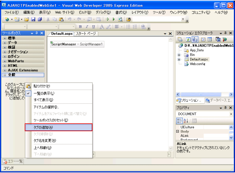Screen dimensions: 235x173
Task: Expand the ログイン toolbox group
Action: [x=5, y=57]
